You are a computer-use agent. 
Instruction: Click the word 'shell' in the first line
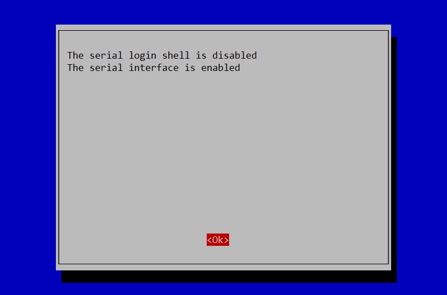tap(176, 55)
